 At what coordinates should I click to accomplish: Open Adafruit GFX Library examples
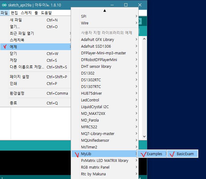[x=105, y=39]
